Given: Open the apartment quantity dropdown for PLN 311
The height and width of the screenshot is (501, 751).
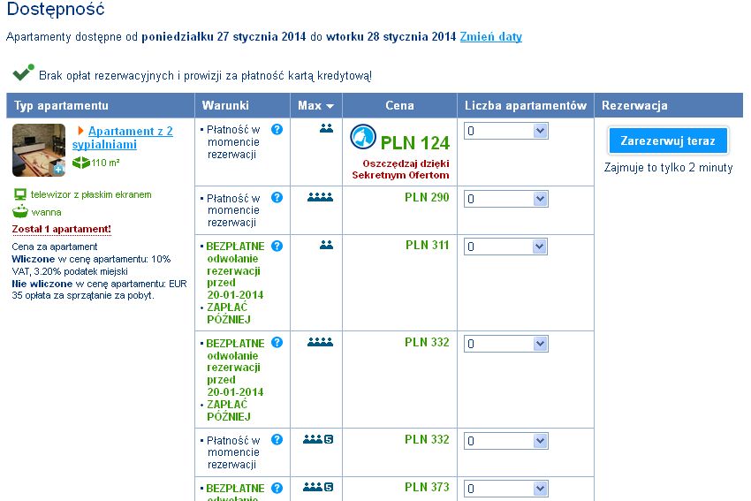Looking at the screenshot, I should coord(505,247).
